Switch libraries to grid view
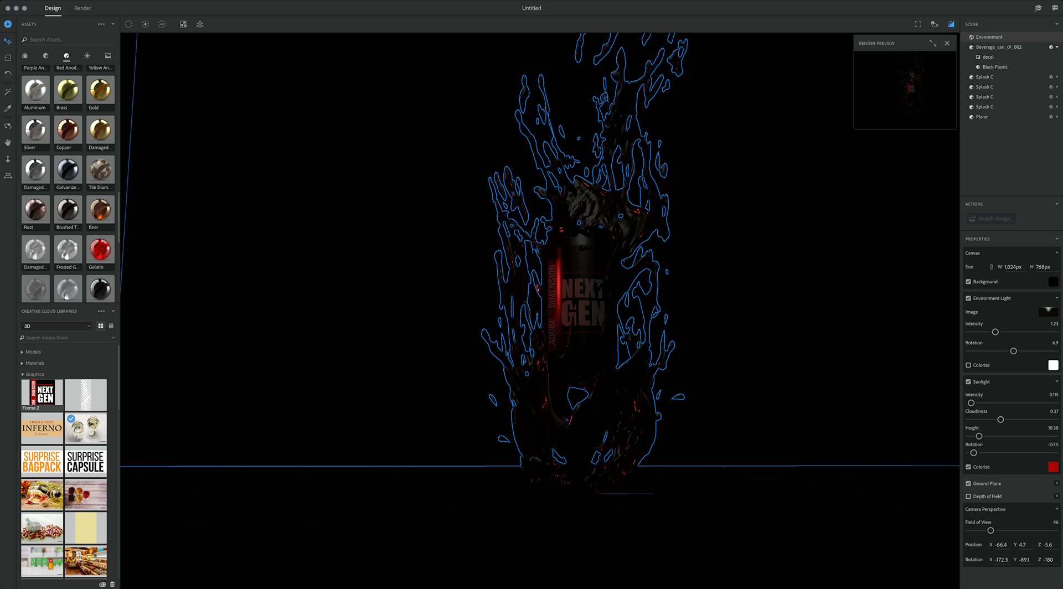The image size is (1063, 589). tap(101, 326)
